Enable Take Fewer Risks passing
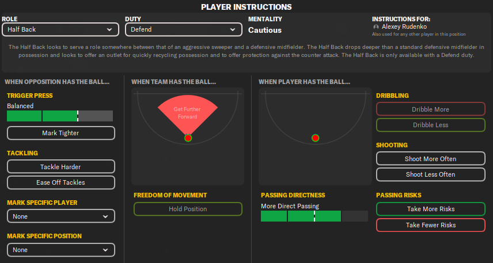Screen dimensions: 493x263 click(430, 225)
